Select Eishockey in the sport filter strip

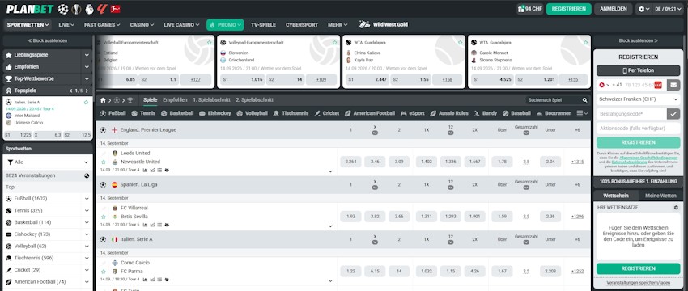214,113
